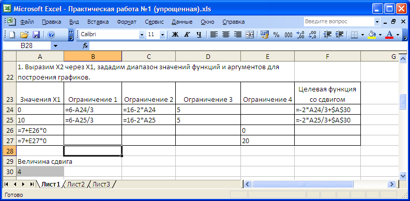
Task: Select the Лист1 sheet tab
Action: (51, 184)
